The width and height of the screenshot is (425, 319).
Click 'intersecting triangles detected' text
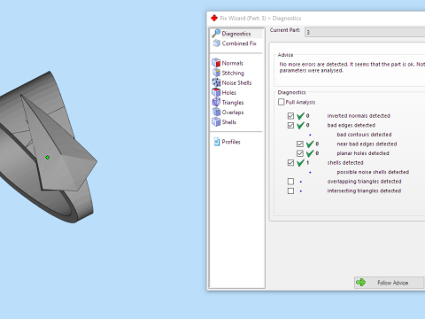coord(364,191)
